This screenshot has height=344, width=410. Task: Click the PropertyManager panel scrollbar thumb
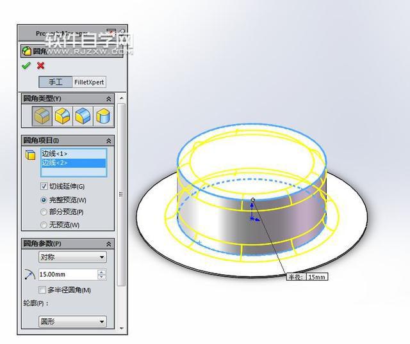coord(121,194)
